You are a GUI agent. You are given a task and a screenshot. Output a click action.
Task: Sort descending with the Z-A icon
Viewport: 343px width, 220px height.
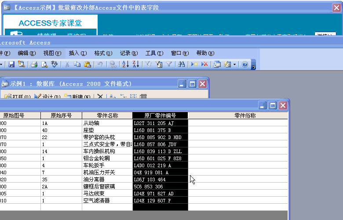tap(136, 64)
